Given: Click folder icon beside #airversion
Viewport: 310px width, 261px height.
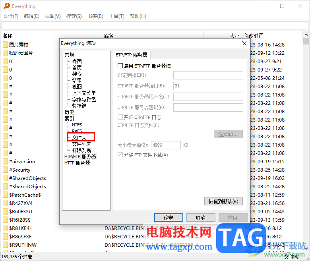Looking at the screenshot, I should (5, 161).
